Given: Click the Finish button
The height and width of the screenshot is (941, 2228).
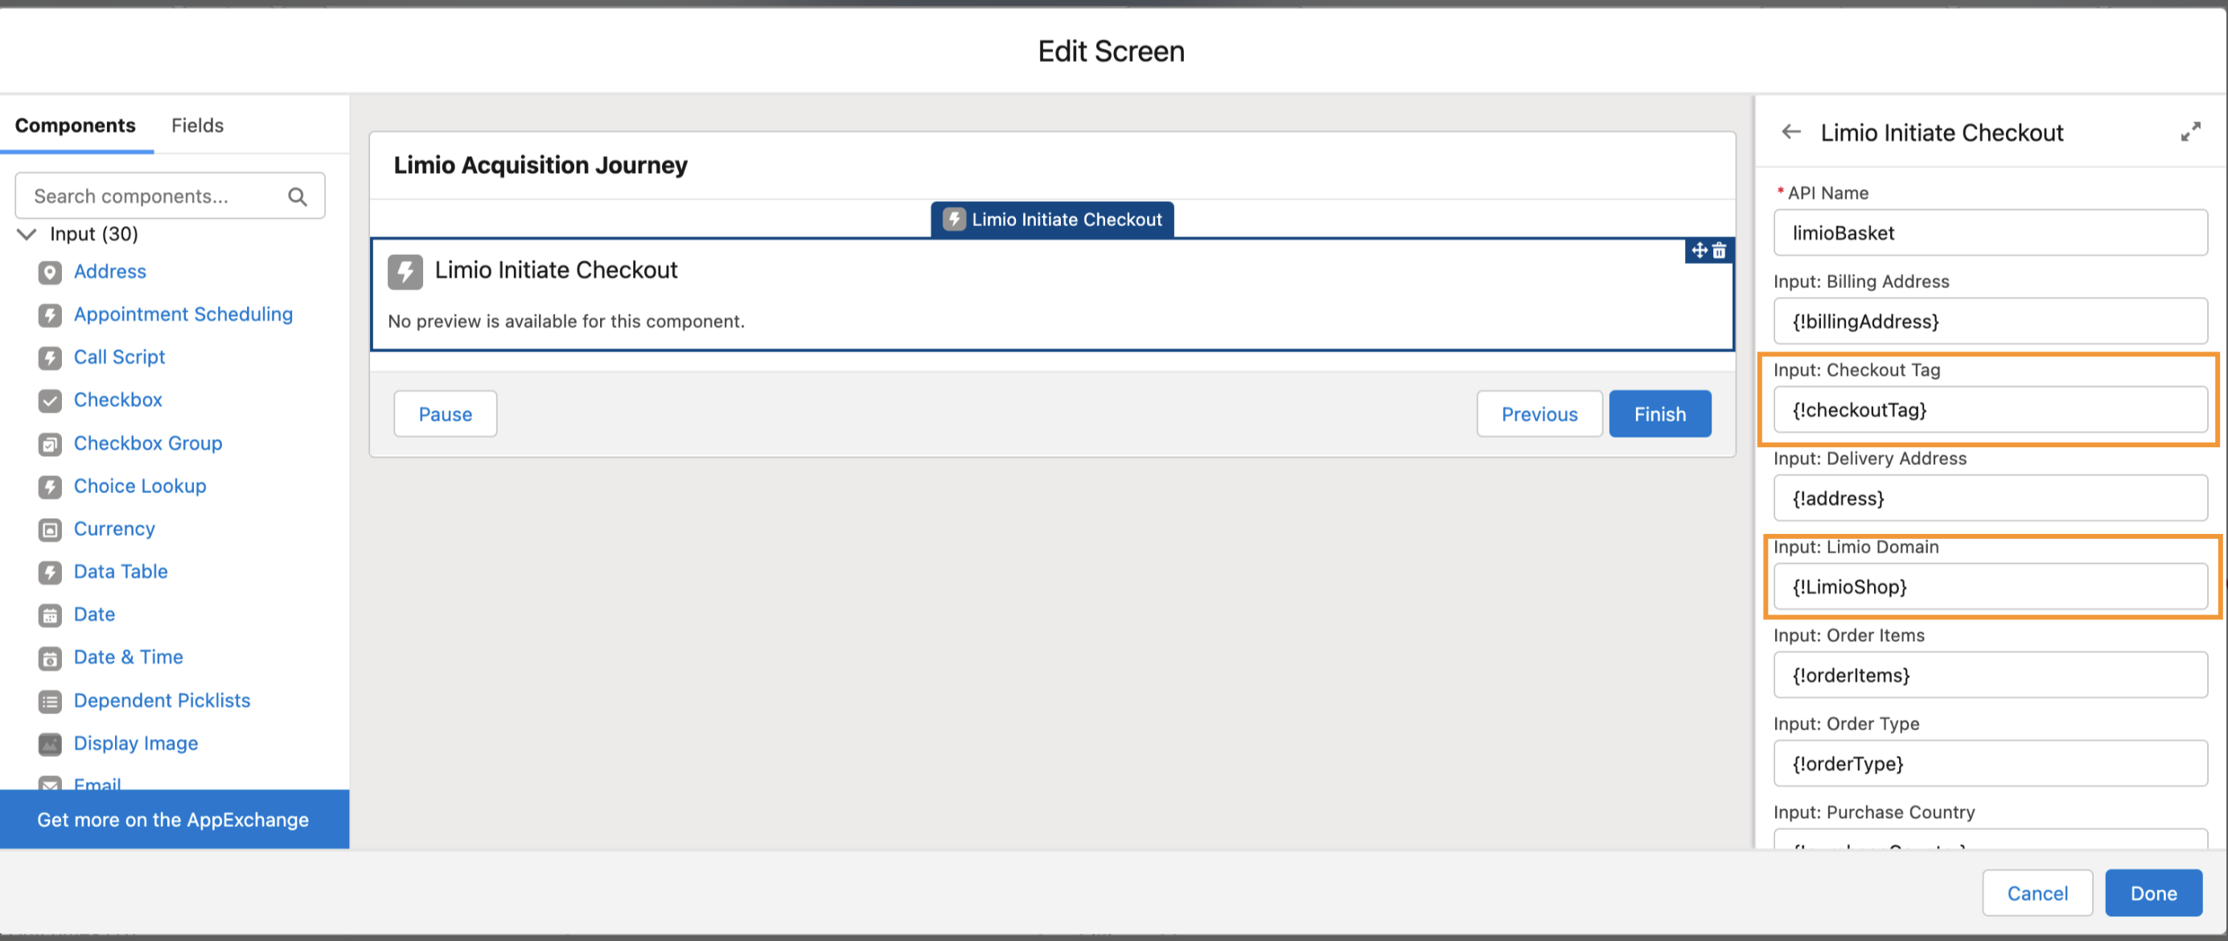Looking at the screenshot, I should (1660, 414).
